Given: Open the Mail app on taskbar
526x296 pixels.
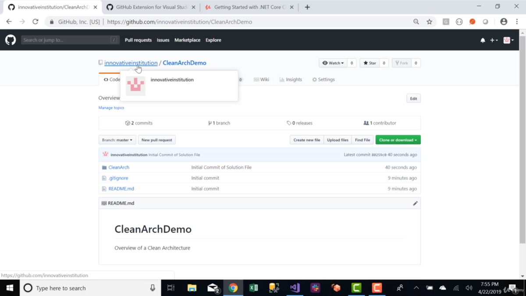Looking at the screenshot, I should click(x=213, y=288).
